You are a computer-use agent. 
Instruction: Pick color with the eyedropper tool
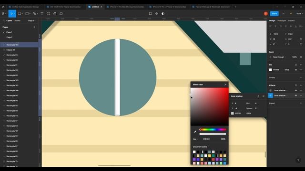[x=195, y=132]
